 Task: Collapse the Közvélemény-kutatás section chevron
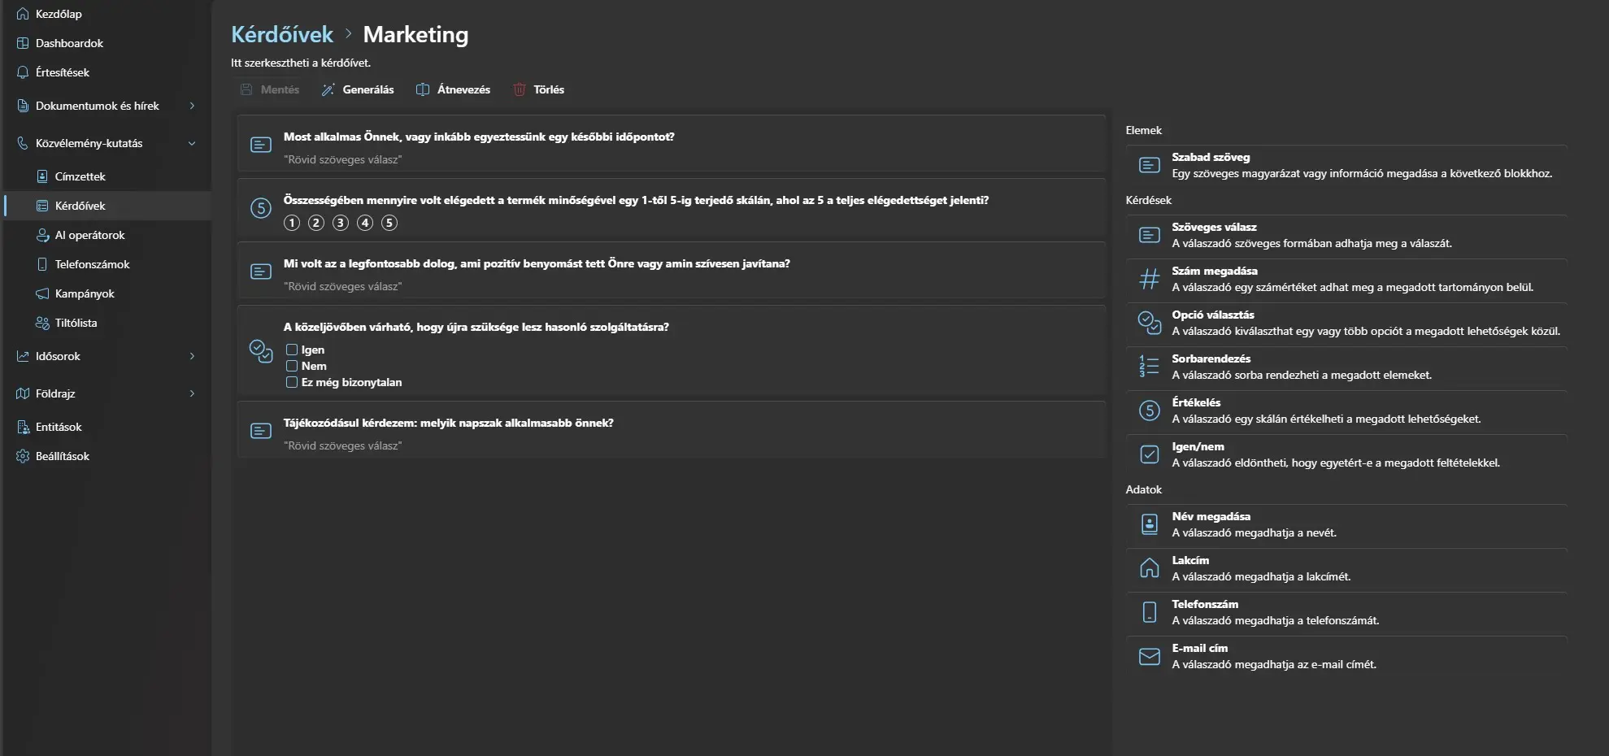coord(192,143)
